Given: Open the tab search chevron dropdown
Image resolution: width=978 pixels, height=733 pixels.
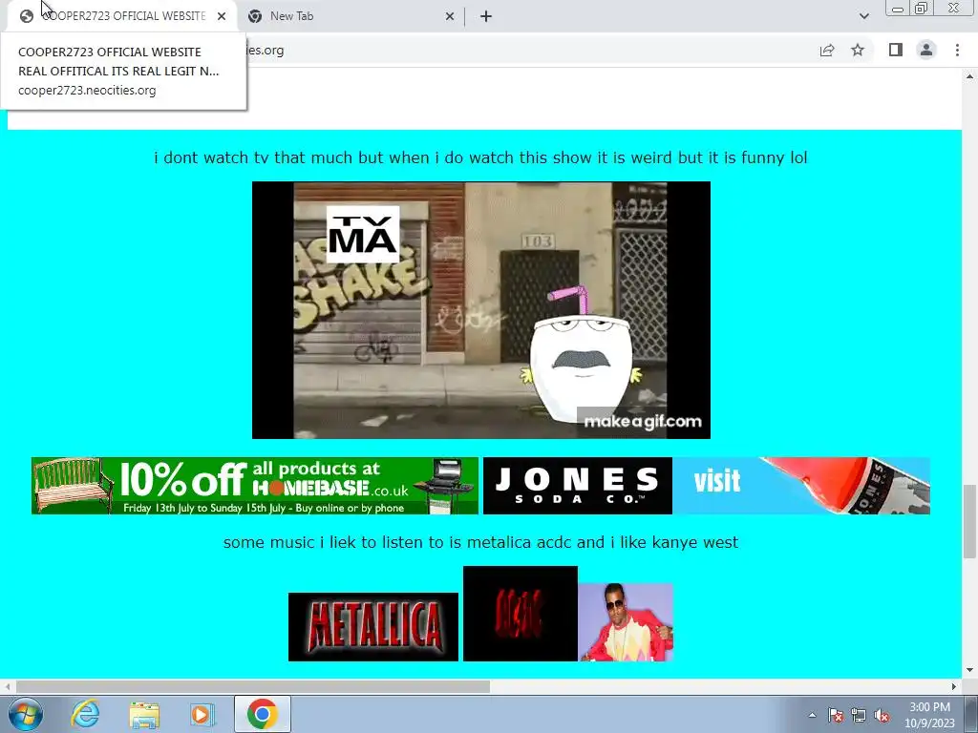Looking at the screenshot, I should point(863,16).
